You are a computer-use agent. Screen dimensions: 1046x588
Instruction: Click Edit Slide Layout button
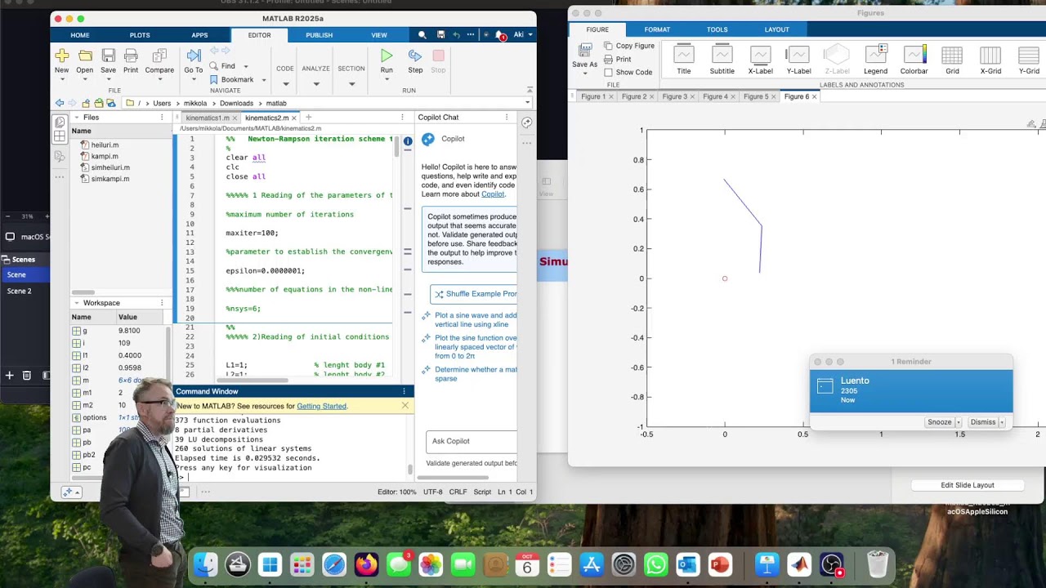click(968, 485)
